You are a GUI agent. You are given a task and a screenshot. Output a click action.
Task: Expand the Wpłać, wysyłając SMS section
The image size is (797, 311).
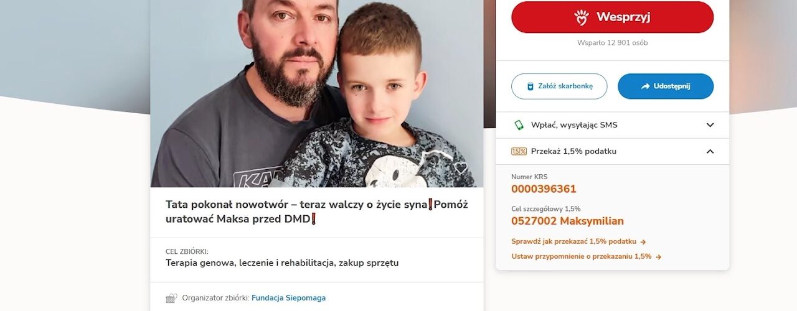point(612,125)
